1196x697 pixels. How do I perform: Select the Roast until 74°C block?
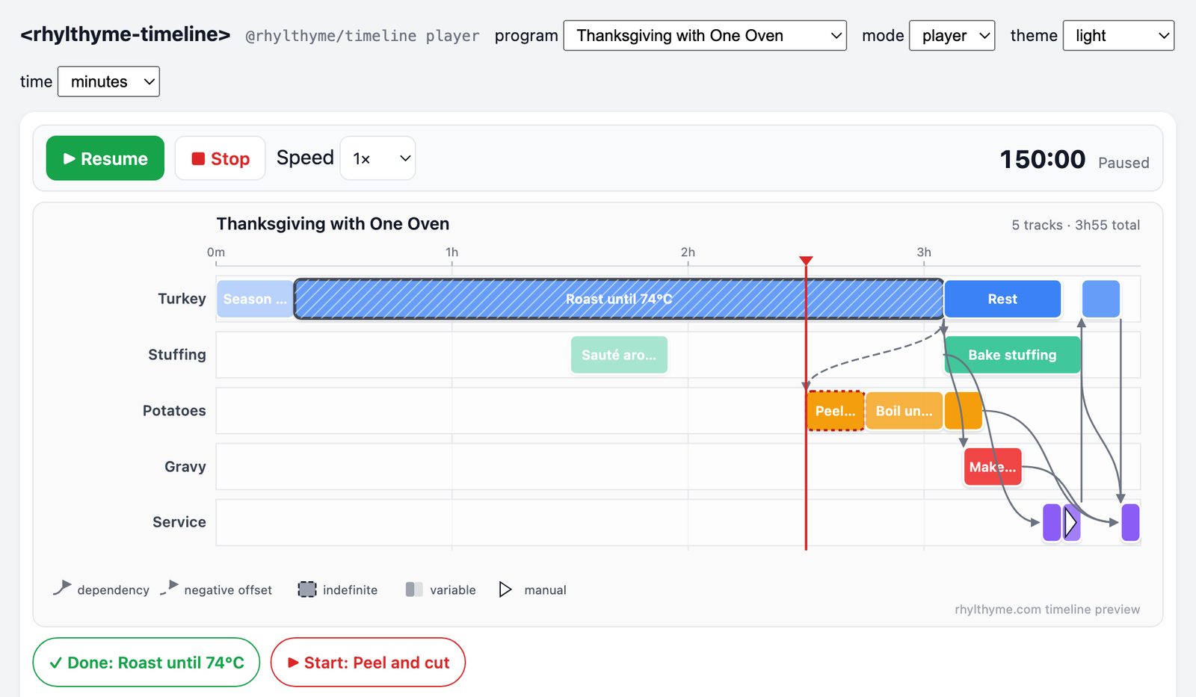(619, 299)
